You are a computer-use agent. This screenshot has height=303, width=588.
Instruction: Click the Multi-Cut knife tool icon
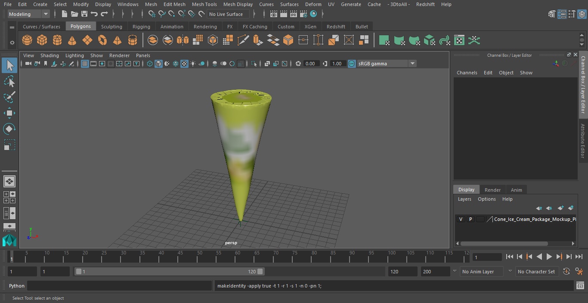pos(243,40)
